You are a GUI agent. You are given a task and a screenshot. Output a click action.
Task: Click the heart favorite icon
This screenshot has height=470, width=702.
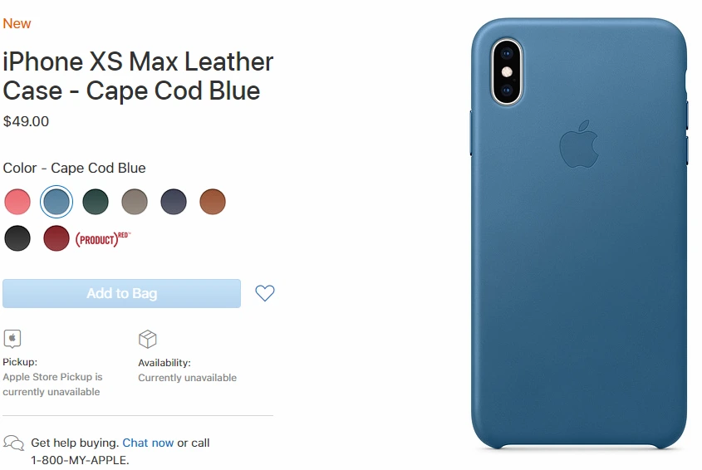tap(264, 293)
